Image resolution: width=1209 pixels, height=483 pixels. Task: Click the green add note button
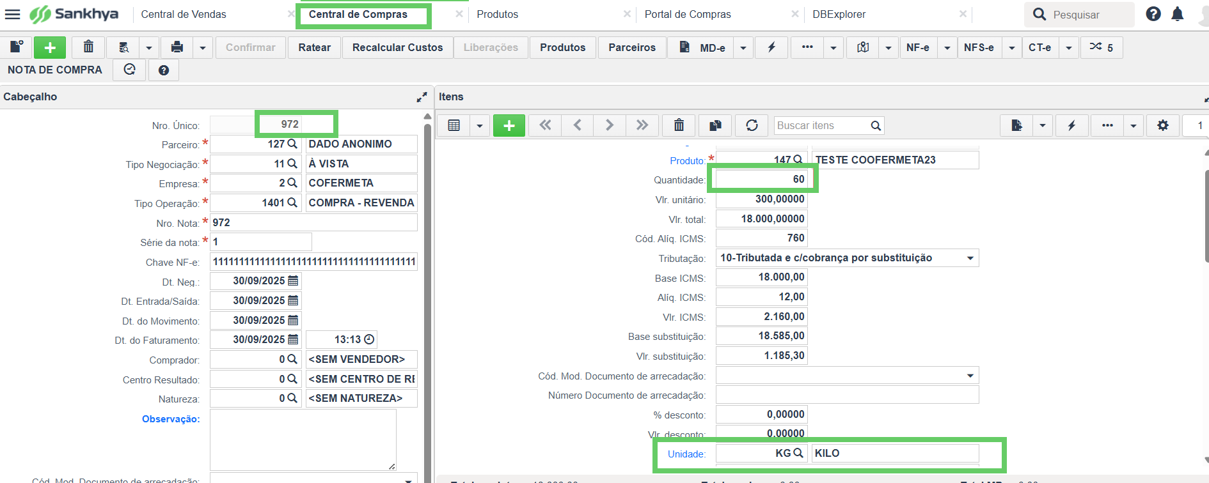click(x=50, y=47)
